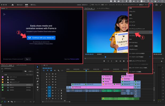Select the Rectangle tool
The width and height of the screenshot is (165, 106).
[x=38, y=84]
